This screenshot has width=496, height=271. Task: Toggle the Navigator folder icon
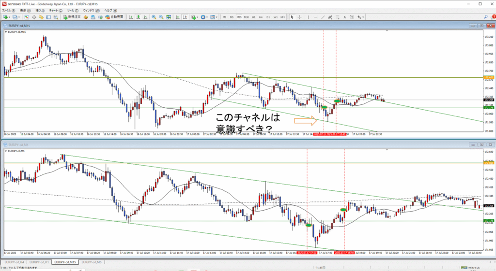click(x=41, y=17)
